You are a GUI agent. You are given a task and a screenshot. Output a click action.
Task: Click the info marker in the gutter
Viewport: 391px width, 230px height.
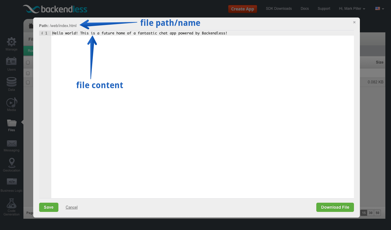coord(42,33)
